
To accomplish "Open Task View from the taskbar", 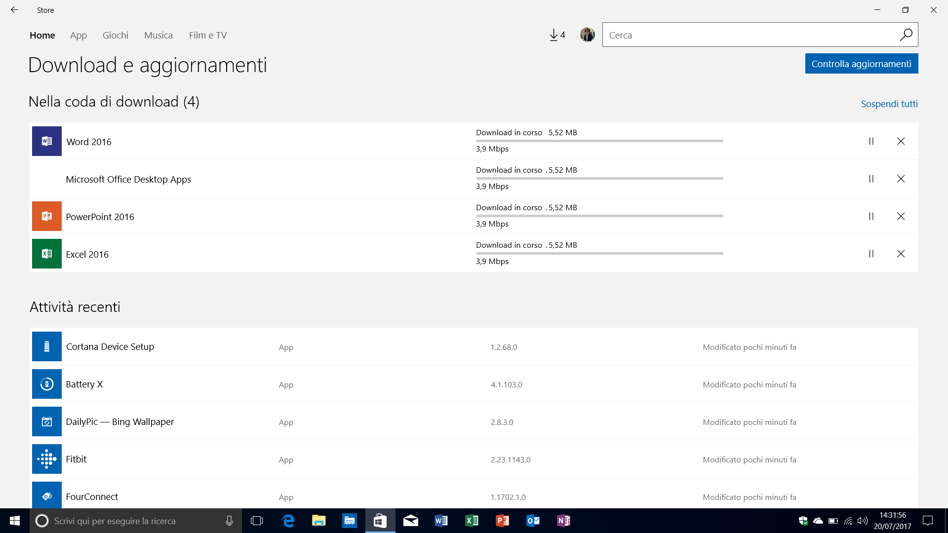I will [x=257, y=521].
